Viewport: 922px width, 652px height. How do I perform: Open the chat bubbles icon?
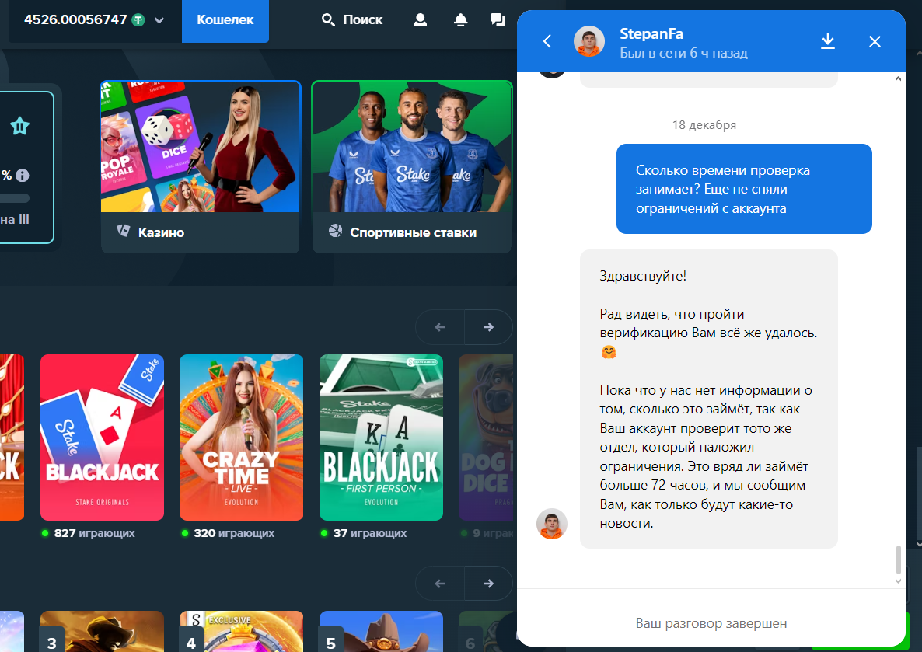point(498,20)
